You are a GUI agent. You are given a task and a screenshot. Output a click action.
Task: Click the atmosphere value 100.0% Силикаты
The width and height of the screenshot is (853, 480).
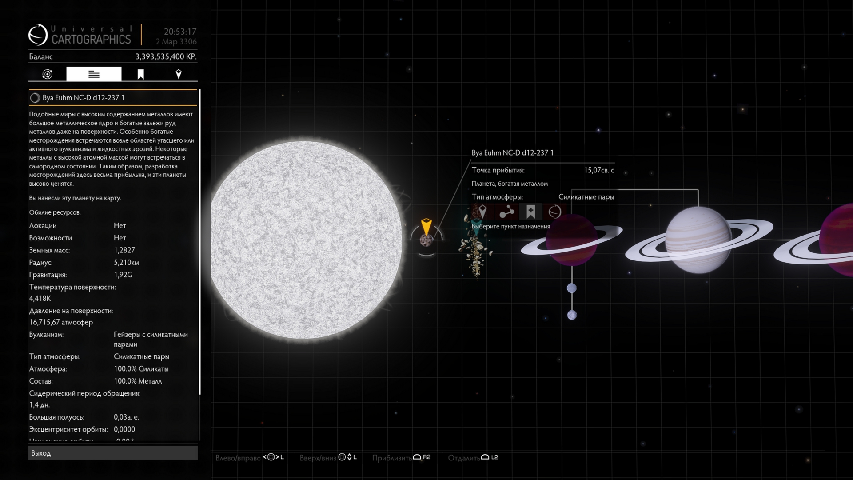coord(141,369)
